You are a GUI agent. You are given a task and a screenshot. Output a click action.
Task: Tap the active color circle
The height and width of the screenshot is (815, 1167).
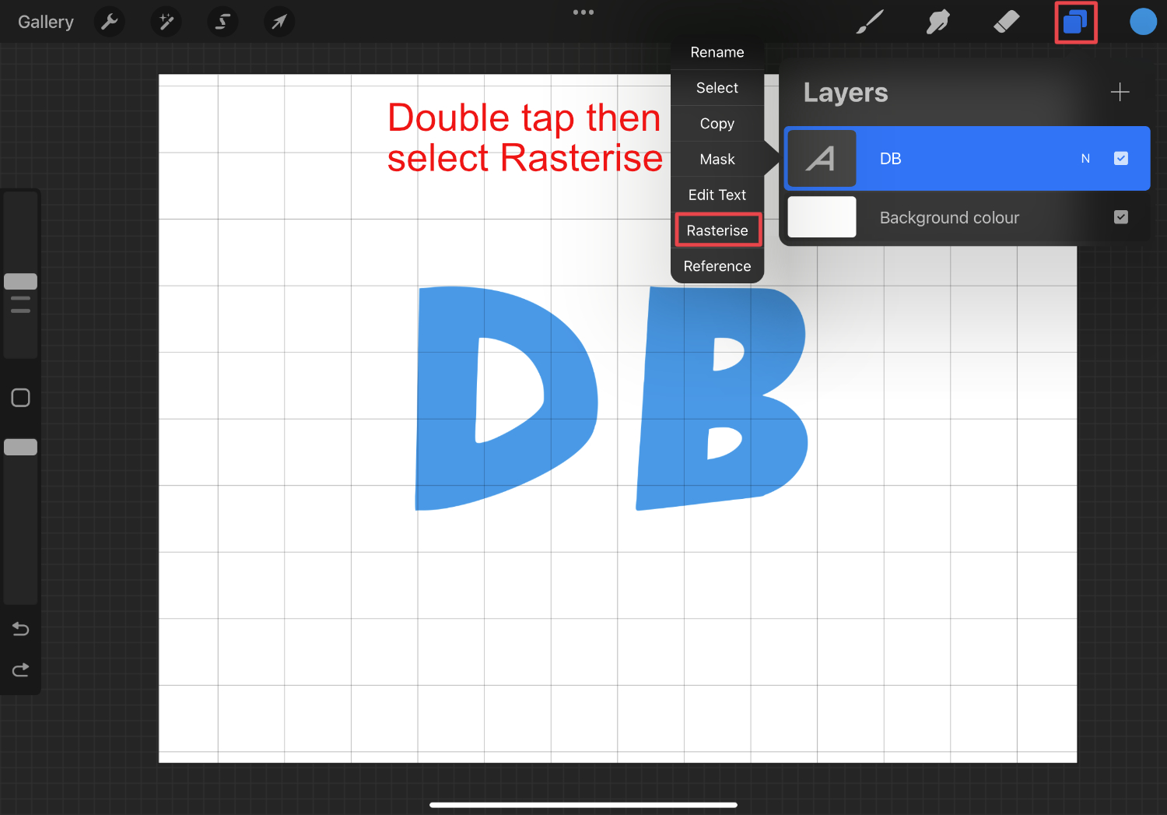coord(1143,21)
